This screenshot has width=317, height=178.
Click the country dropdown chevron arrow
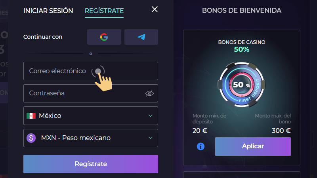coord(150,116)
